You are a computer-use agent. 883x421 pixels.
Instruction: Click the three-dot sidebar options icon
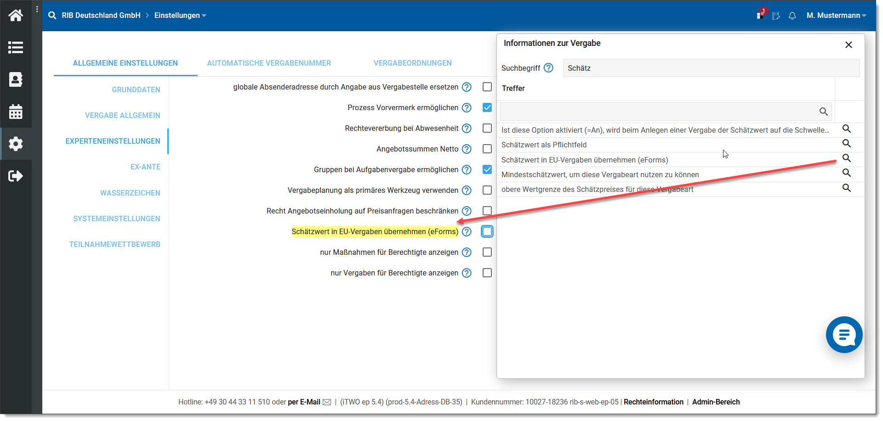tap(37, 9)
